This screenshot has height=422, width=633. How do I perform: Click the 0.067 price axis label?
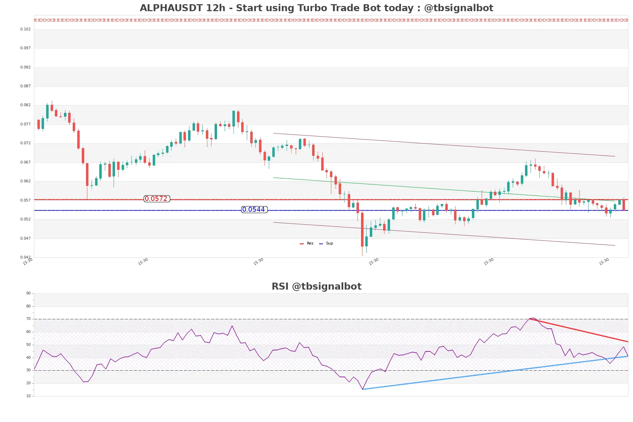(25, 162)
